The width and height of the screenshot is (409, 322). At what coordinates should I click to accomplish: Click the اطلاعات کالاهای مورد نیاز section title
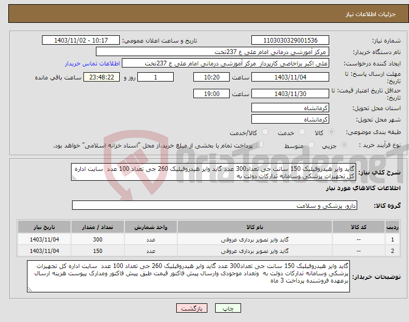363,188
